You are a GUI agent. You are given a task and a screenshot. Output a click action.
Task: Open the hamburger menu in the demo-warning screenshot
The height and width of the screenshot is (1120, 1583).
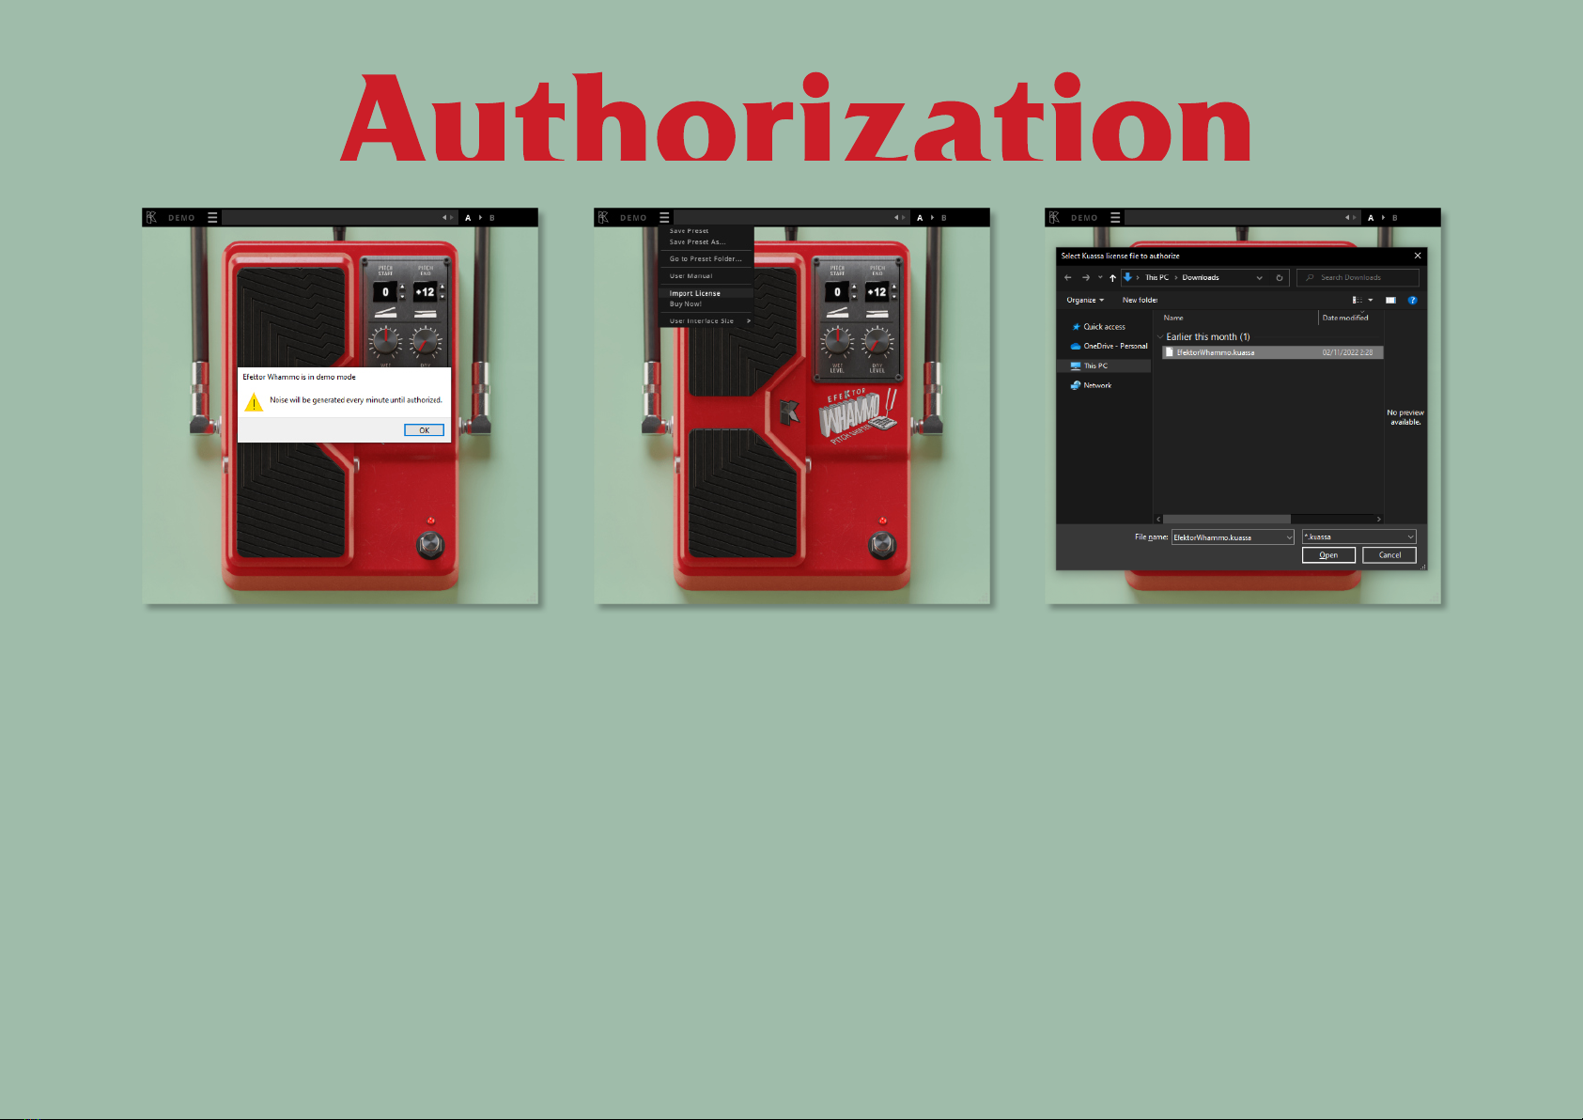[212, 217]
